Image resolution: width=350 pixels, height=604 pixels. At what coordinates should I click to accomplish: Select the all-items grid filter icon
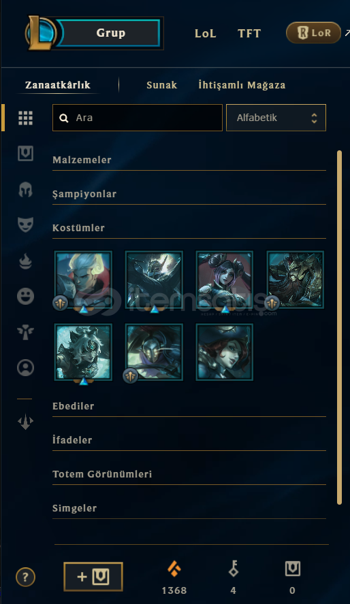[x=25, y=118]
